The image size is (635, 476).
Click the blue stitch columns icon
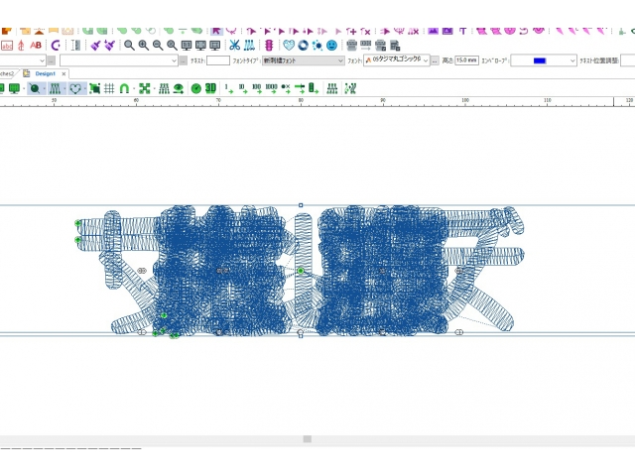pyautogui.click(x=249, y=46)
